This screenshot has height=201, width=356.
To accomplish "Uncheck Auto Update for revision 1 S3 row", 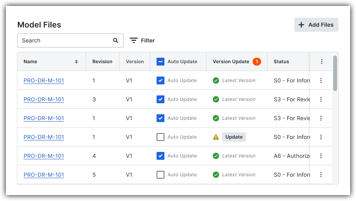I will 160,118.
